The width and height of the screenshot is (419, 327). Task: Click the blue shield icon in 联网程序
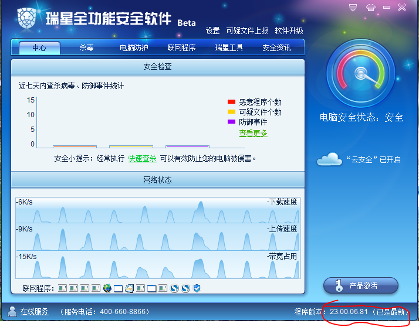(197, 288)
